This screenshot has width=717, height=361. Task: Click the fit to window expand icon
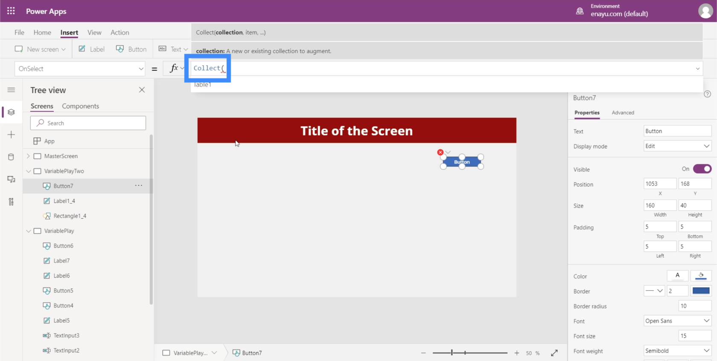point(554,353)
